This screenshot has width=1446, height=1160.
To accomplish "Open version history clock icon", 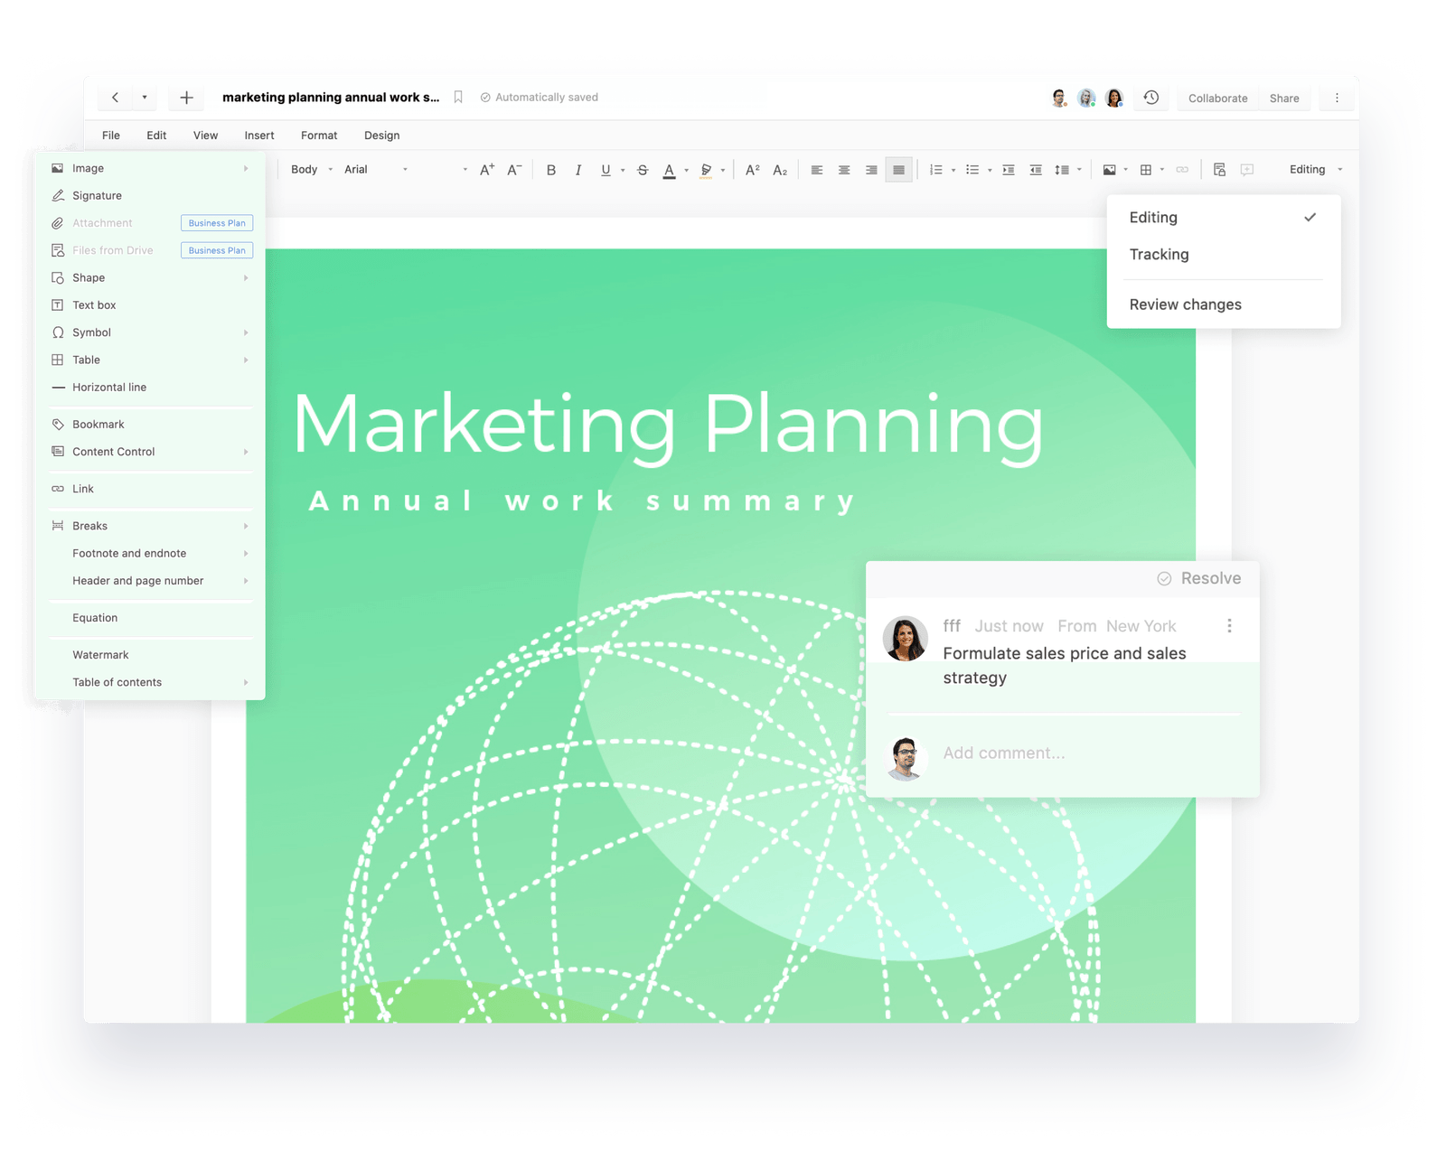I will (1150, 98).
